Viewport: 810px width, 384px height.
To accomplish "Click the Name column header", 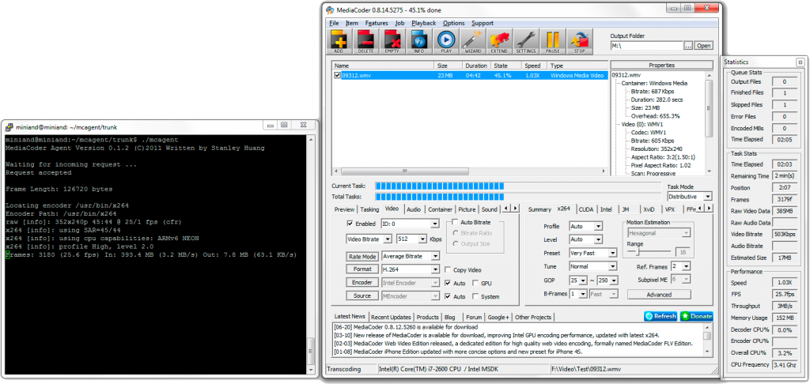I will [x=384, y=66].
